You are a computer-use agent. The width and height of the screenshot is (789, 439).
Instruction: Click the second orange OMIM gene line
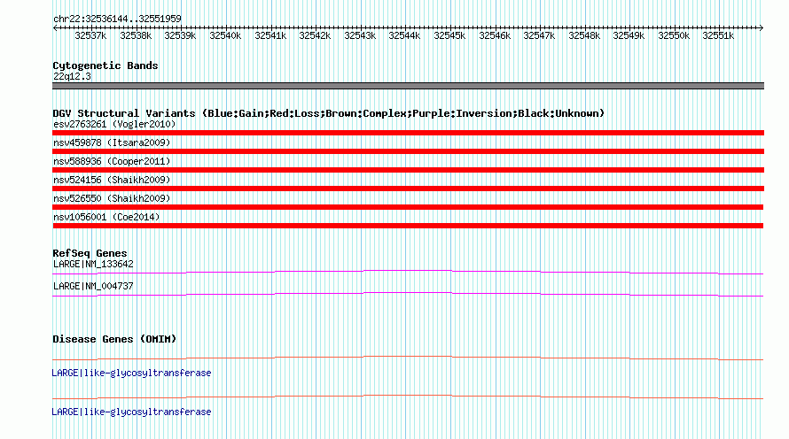tap(408, 397)
